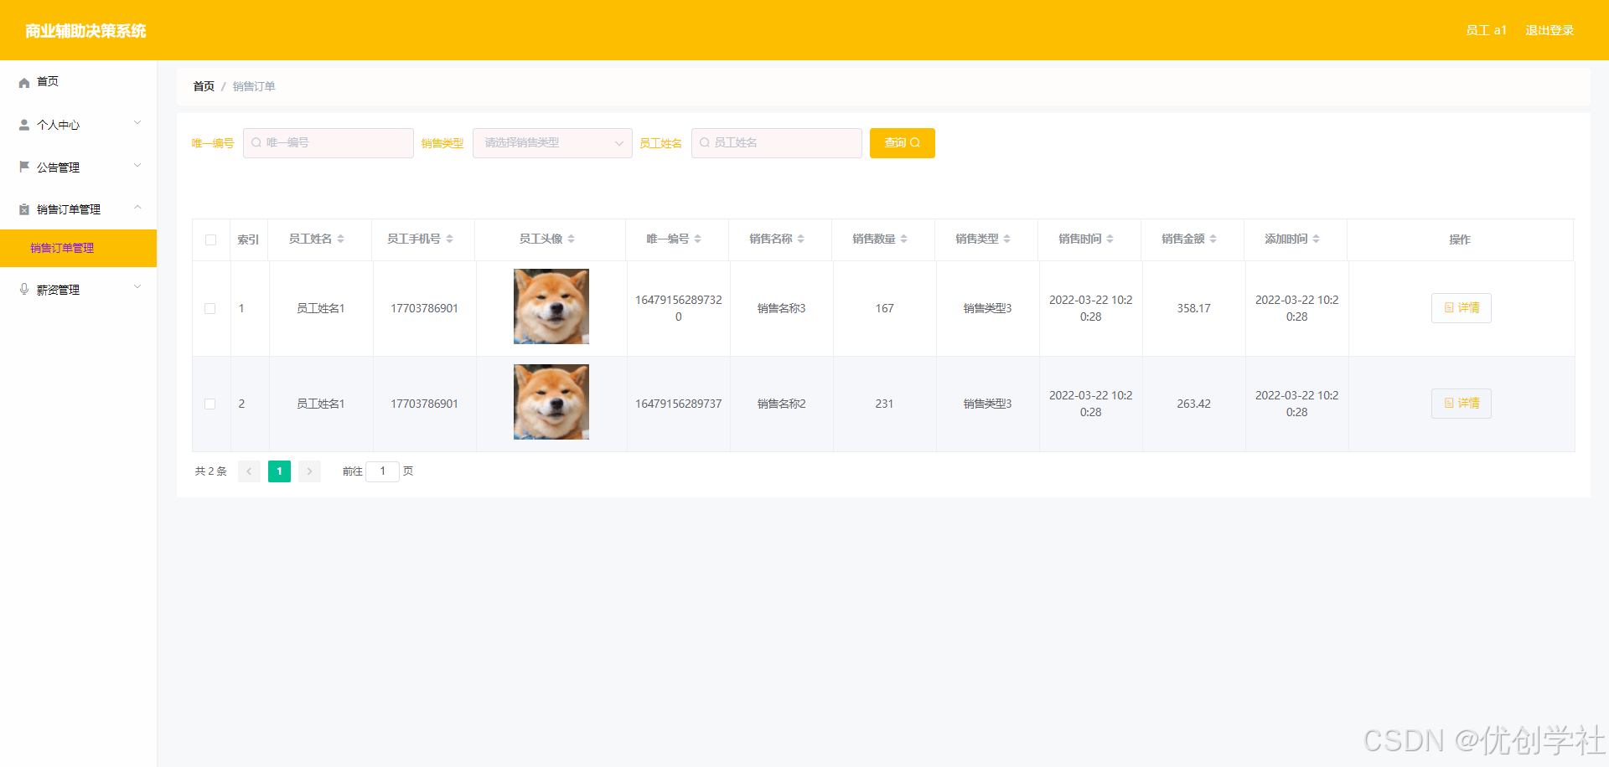Click the 共 2 条 total count text
The height and width of the screenshot is (767, 1609).
(211, 471)
